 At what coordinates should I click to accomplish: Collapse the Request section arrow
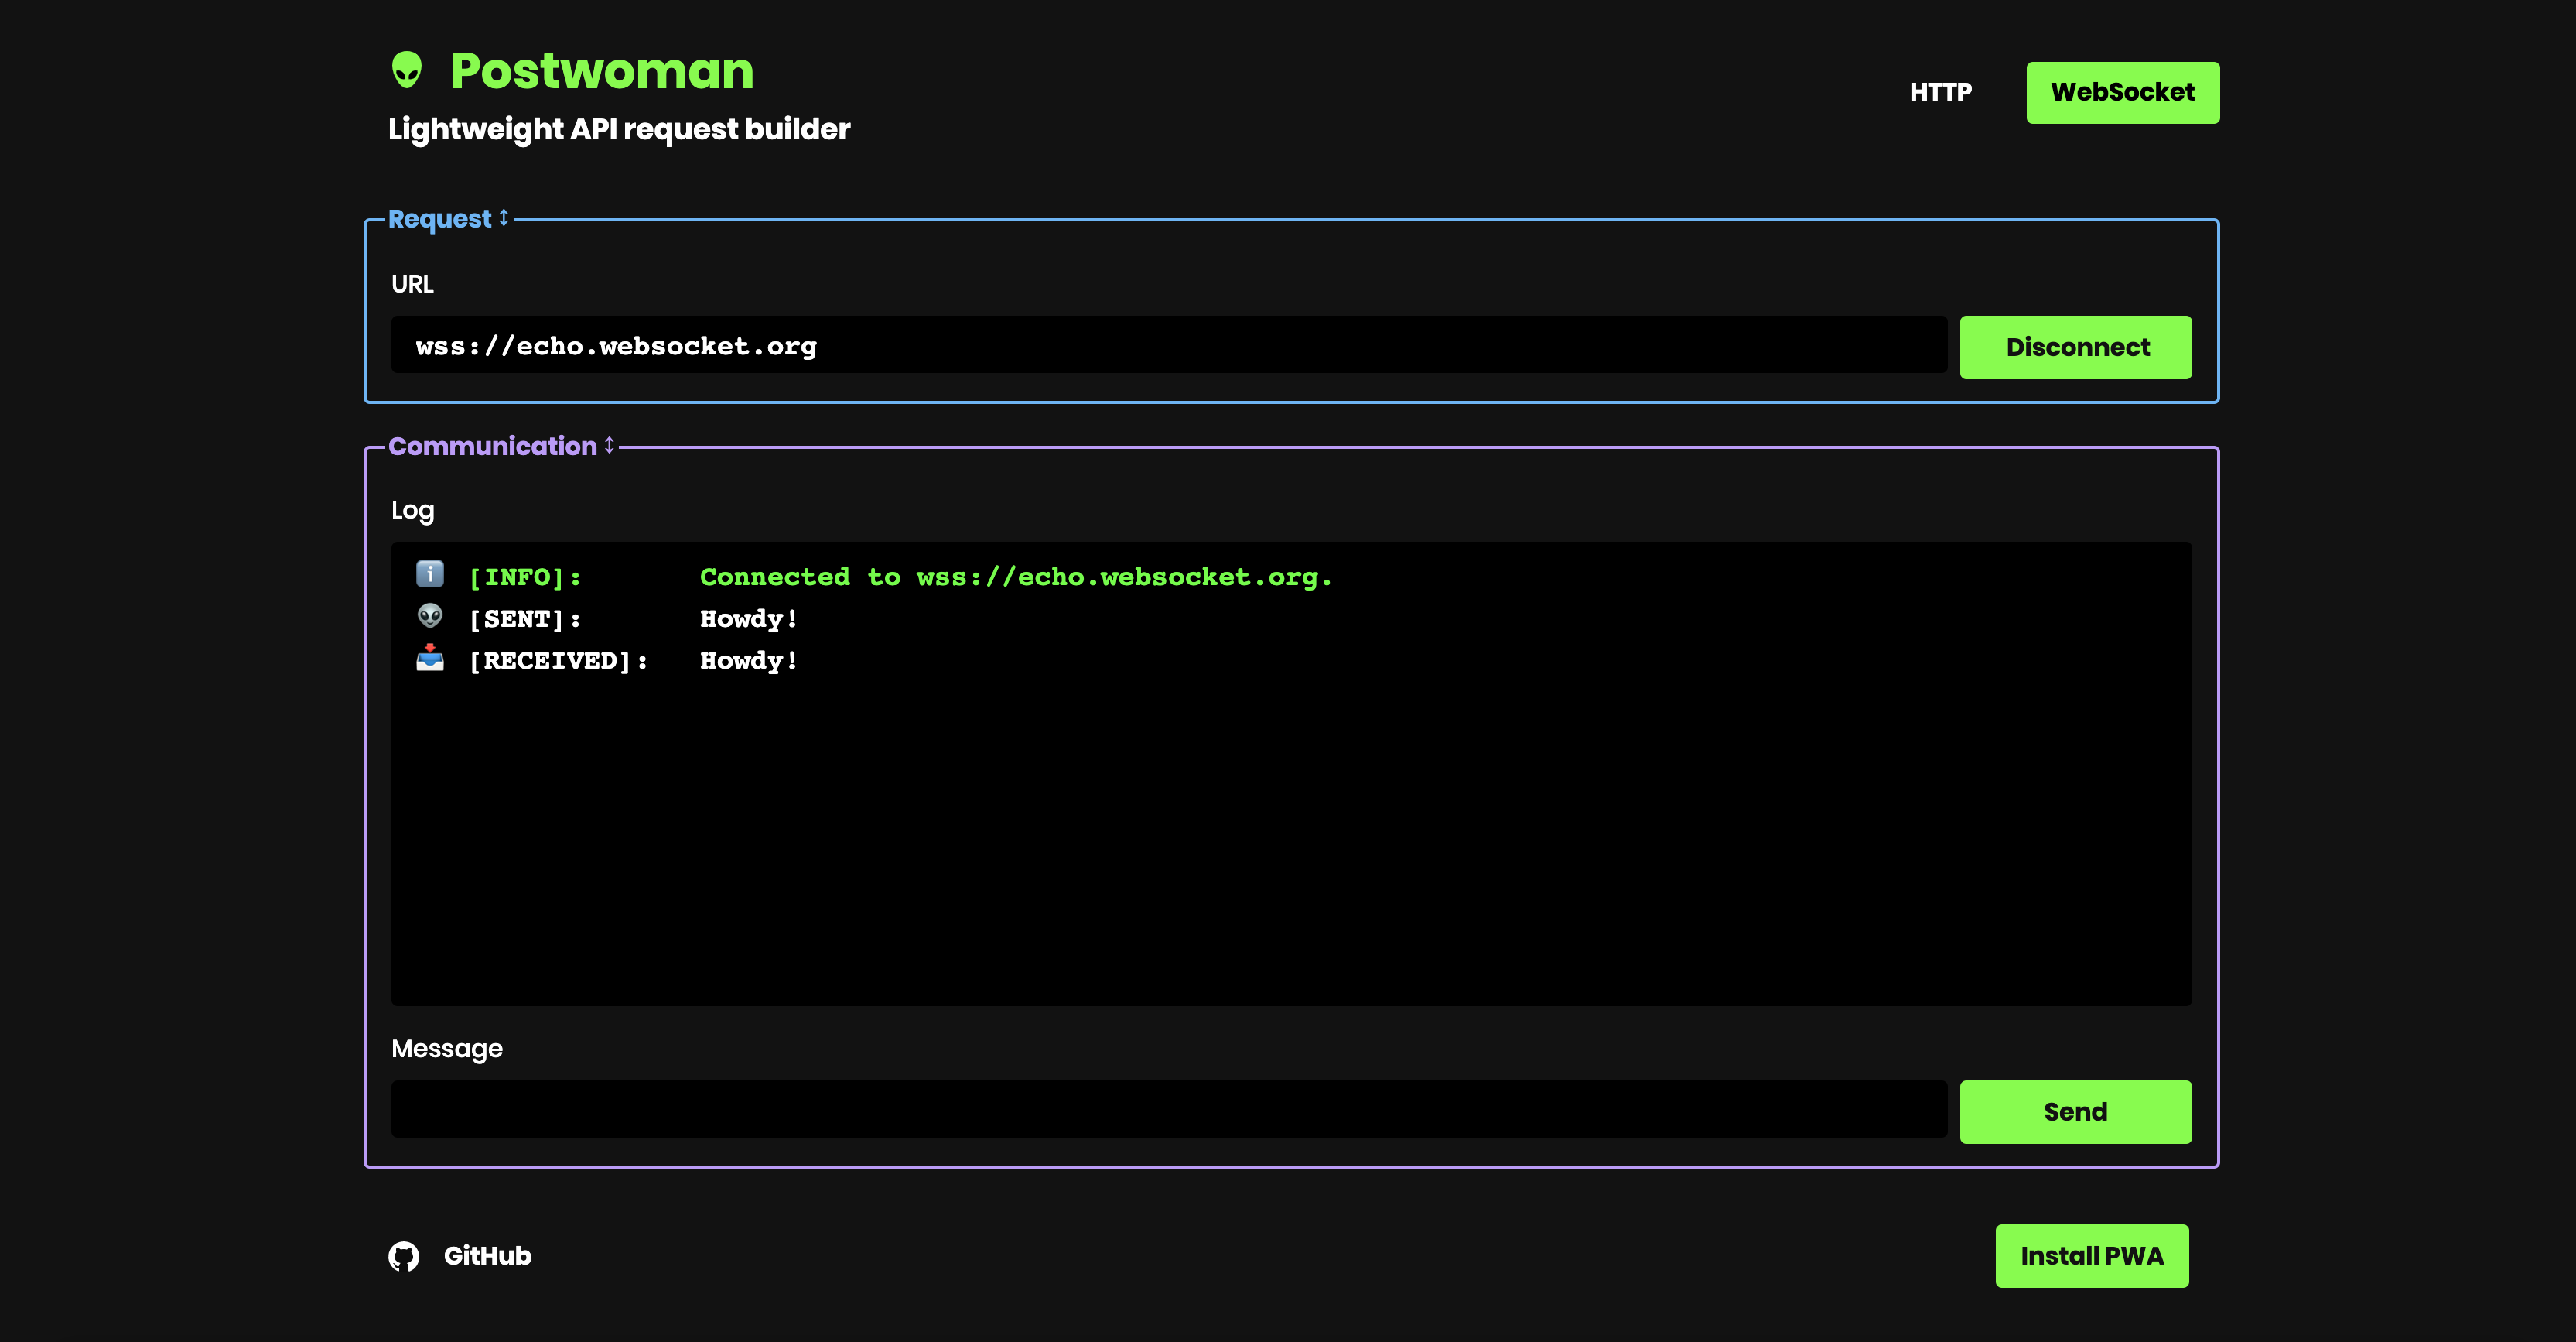[x=504, y=218]
